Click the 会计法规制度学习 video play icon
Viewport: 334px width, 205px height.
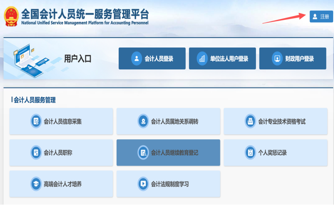coord(143,184)
